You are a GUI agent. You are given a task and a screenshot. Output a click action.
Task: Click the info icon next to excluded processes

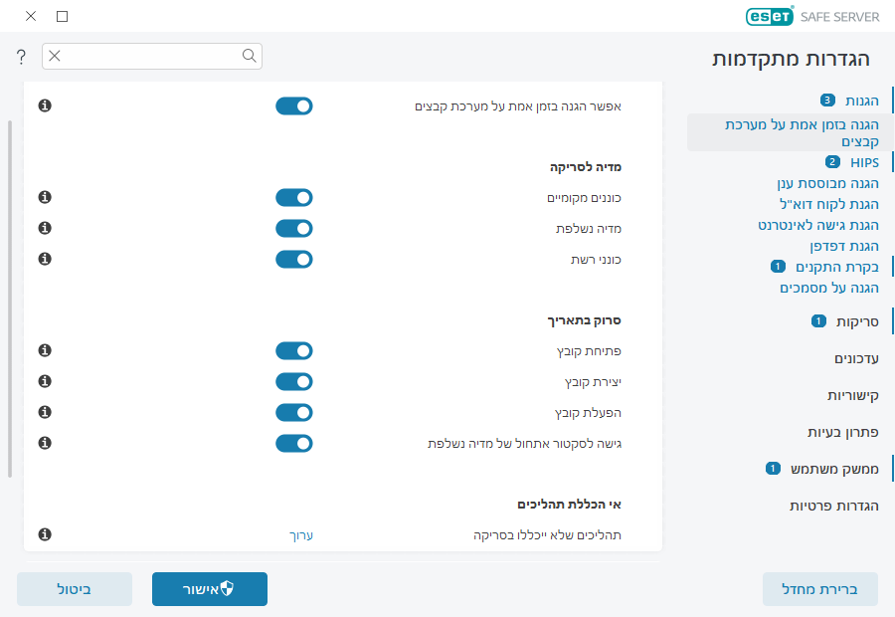click(44, 533)
